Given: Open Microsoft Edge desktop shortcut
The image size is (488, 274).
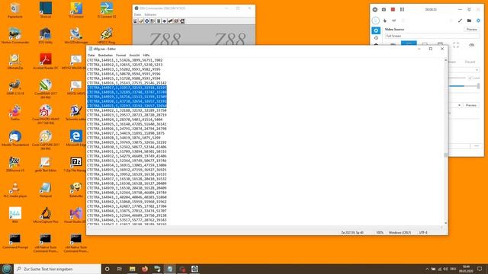Looking at the screenshot, I should coord(76,138).
